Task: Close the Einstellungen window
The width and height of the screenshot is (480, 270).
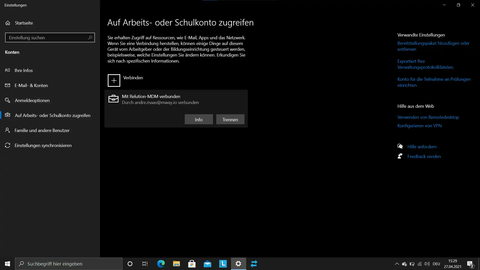Action: click(x=473, y=5)
